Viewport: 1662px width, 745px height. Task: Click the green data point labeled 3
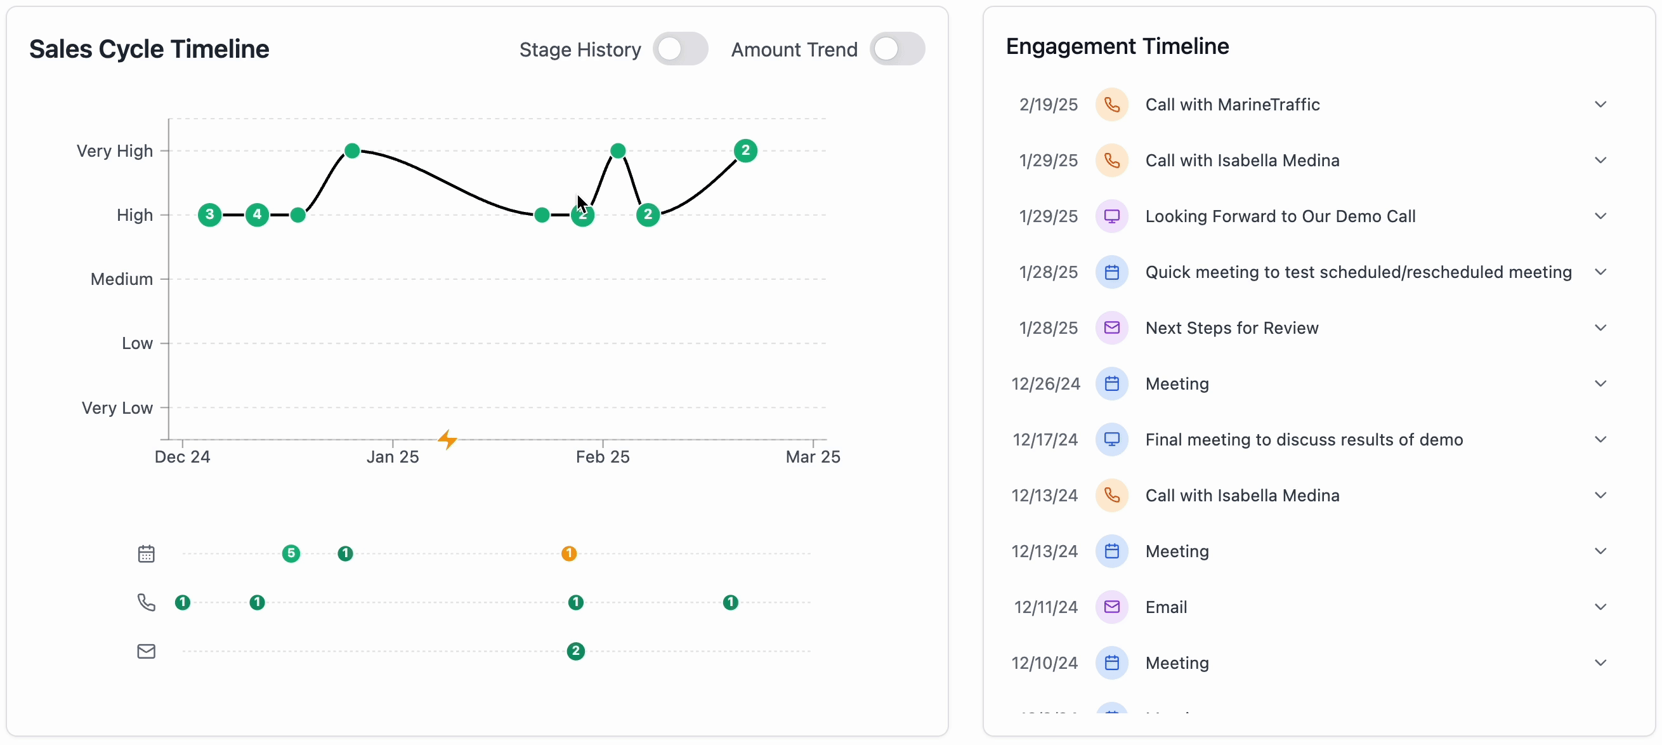click(x=210, y=215)
